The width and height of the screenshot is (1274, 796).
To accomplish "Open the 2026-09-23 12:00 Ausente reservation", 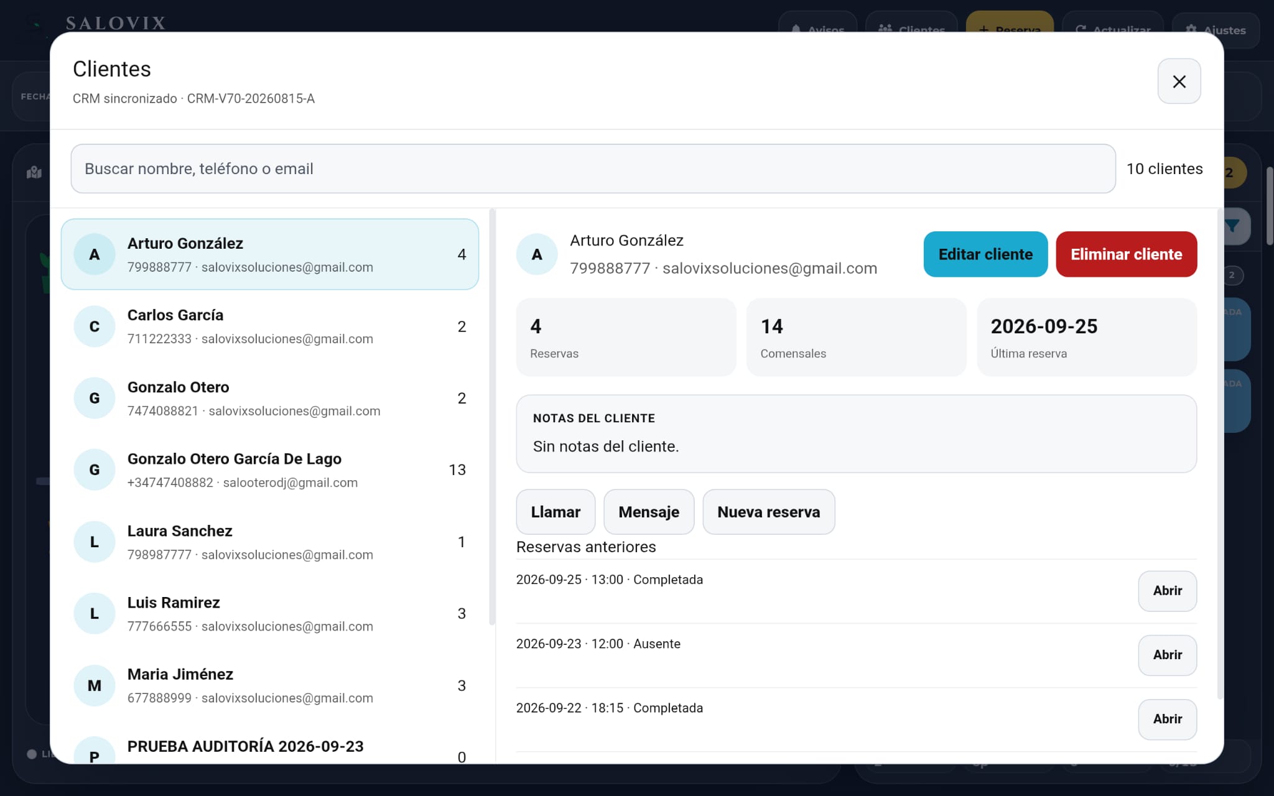I will click(x=1168, y=655).
